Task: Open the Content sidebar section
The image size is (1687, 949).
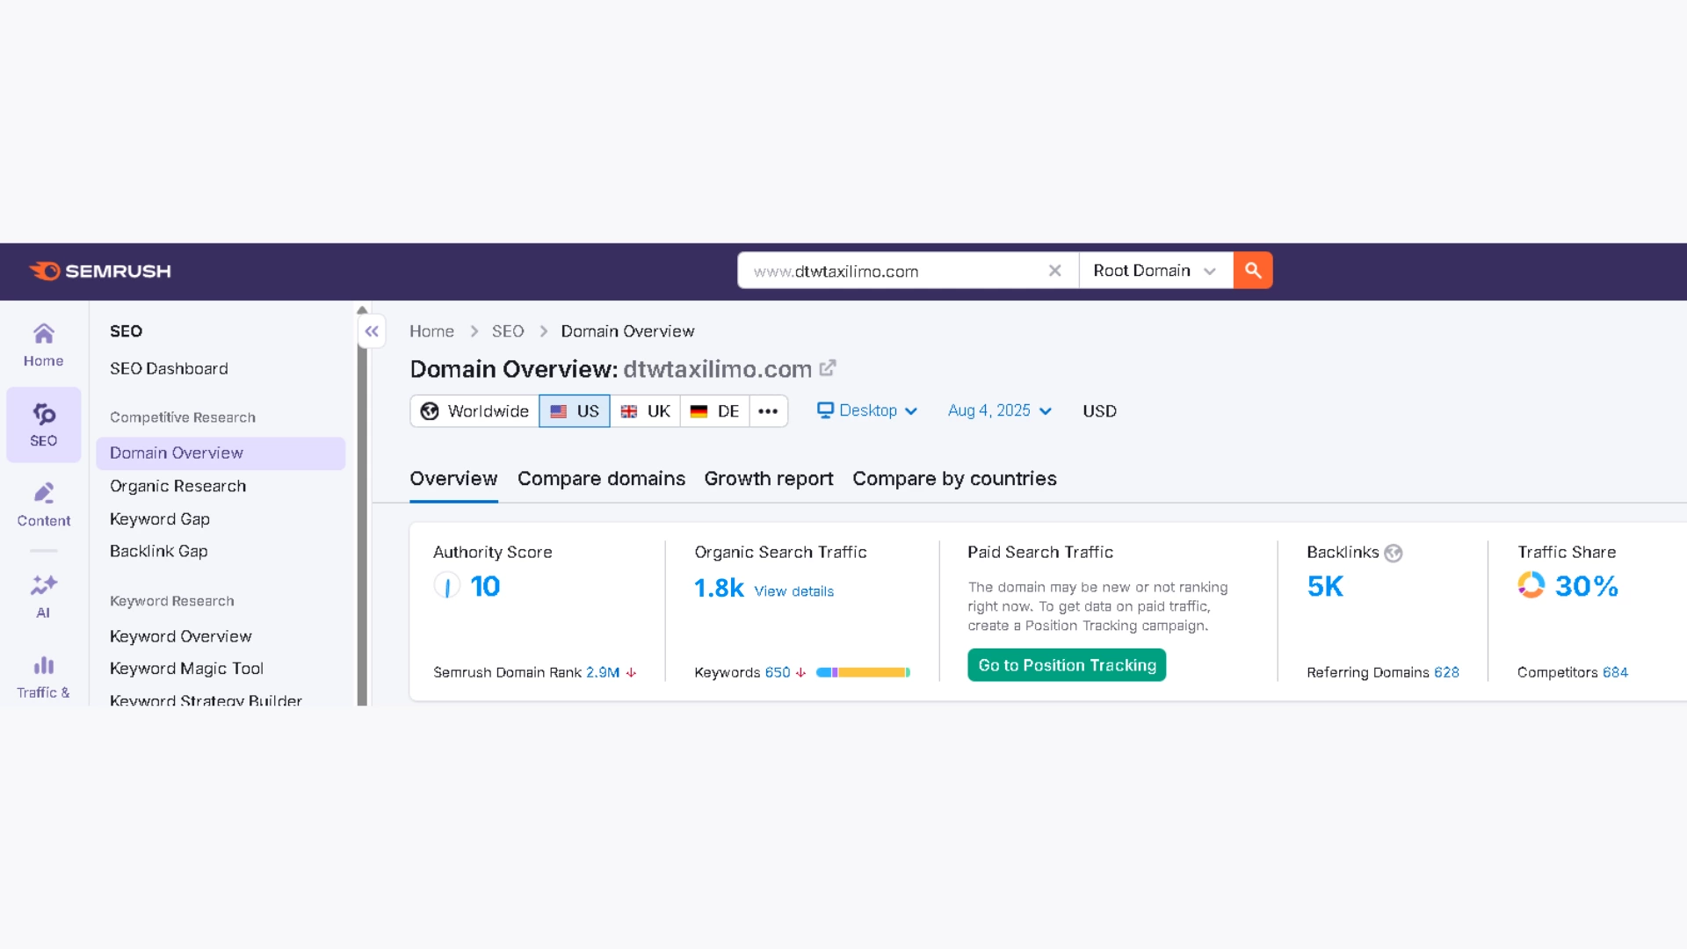Action: click(x=43, y=504)
